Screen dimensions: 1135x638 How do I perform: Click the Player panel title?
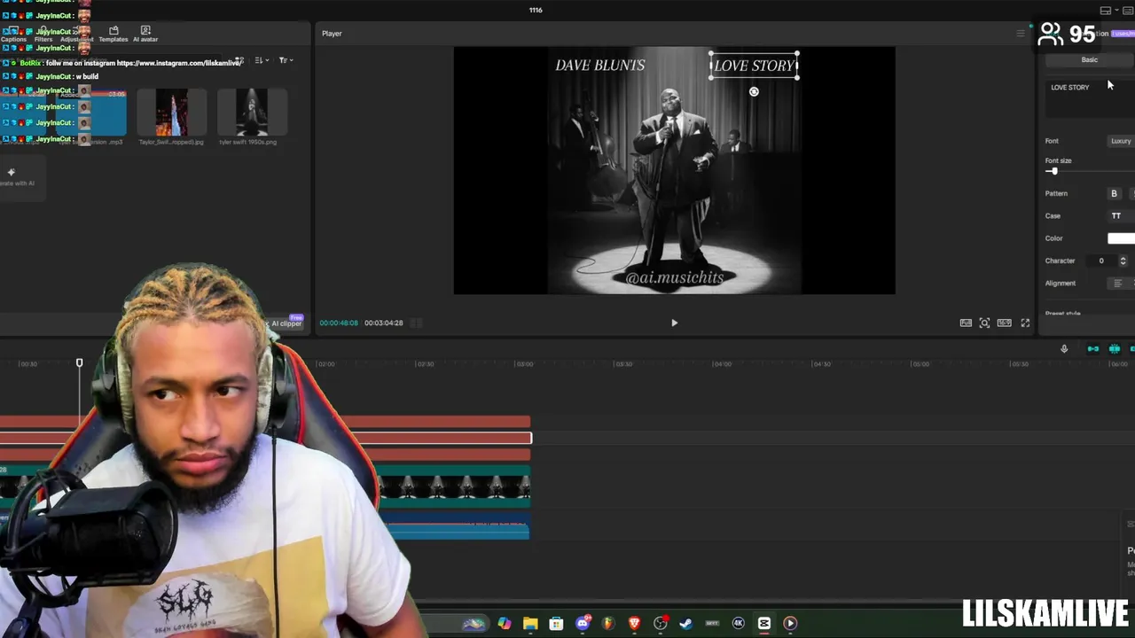pos(332,34)
